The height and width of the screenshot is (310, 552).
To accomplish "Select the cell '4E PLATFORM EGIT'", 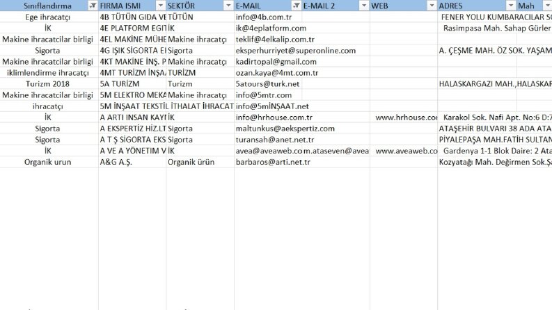I will pyautogui.click(x=132, y=28).
